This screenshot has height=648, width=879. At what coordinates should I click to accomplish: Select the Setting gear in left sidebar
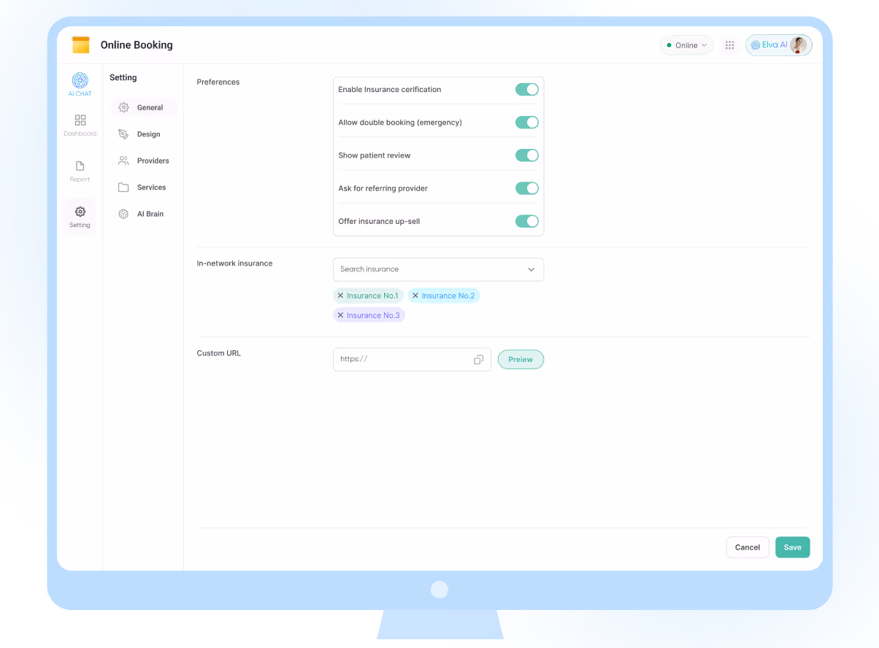click(80, 212)
